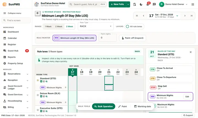
Task: Click the Bulk Operation button
Action: click(104, 106)
